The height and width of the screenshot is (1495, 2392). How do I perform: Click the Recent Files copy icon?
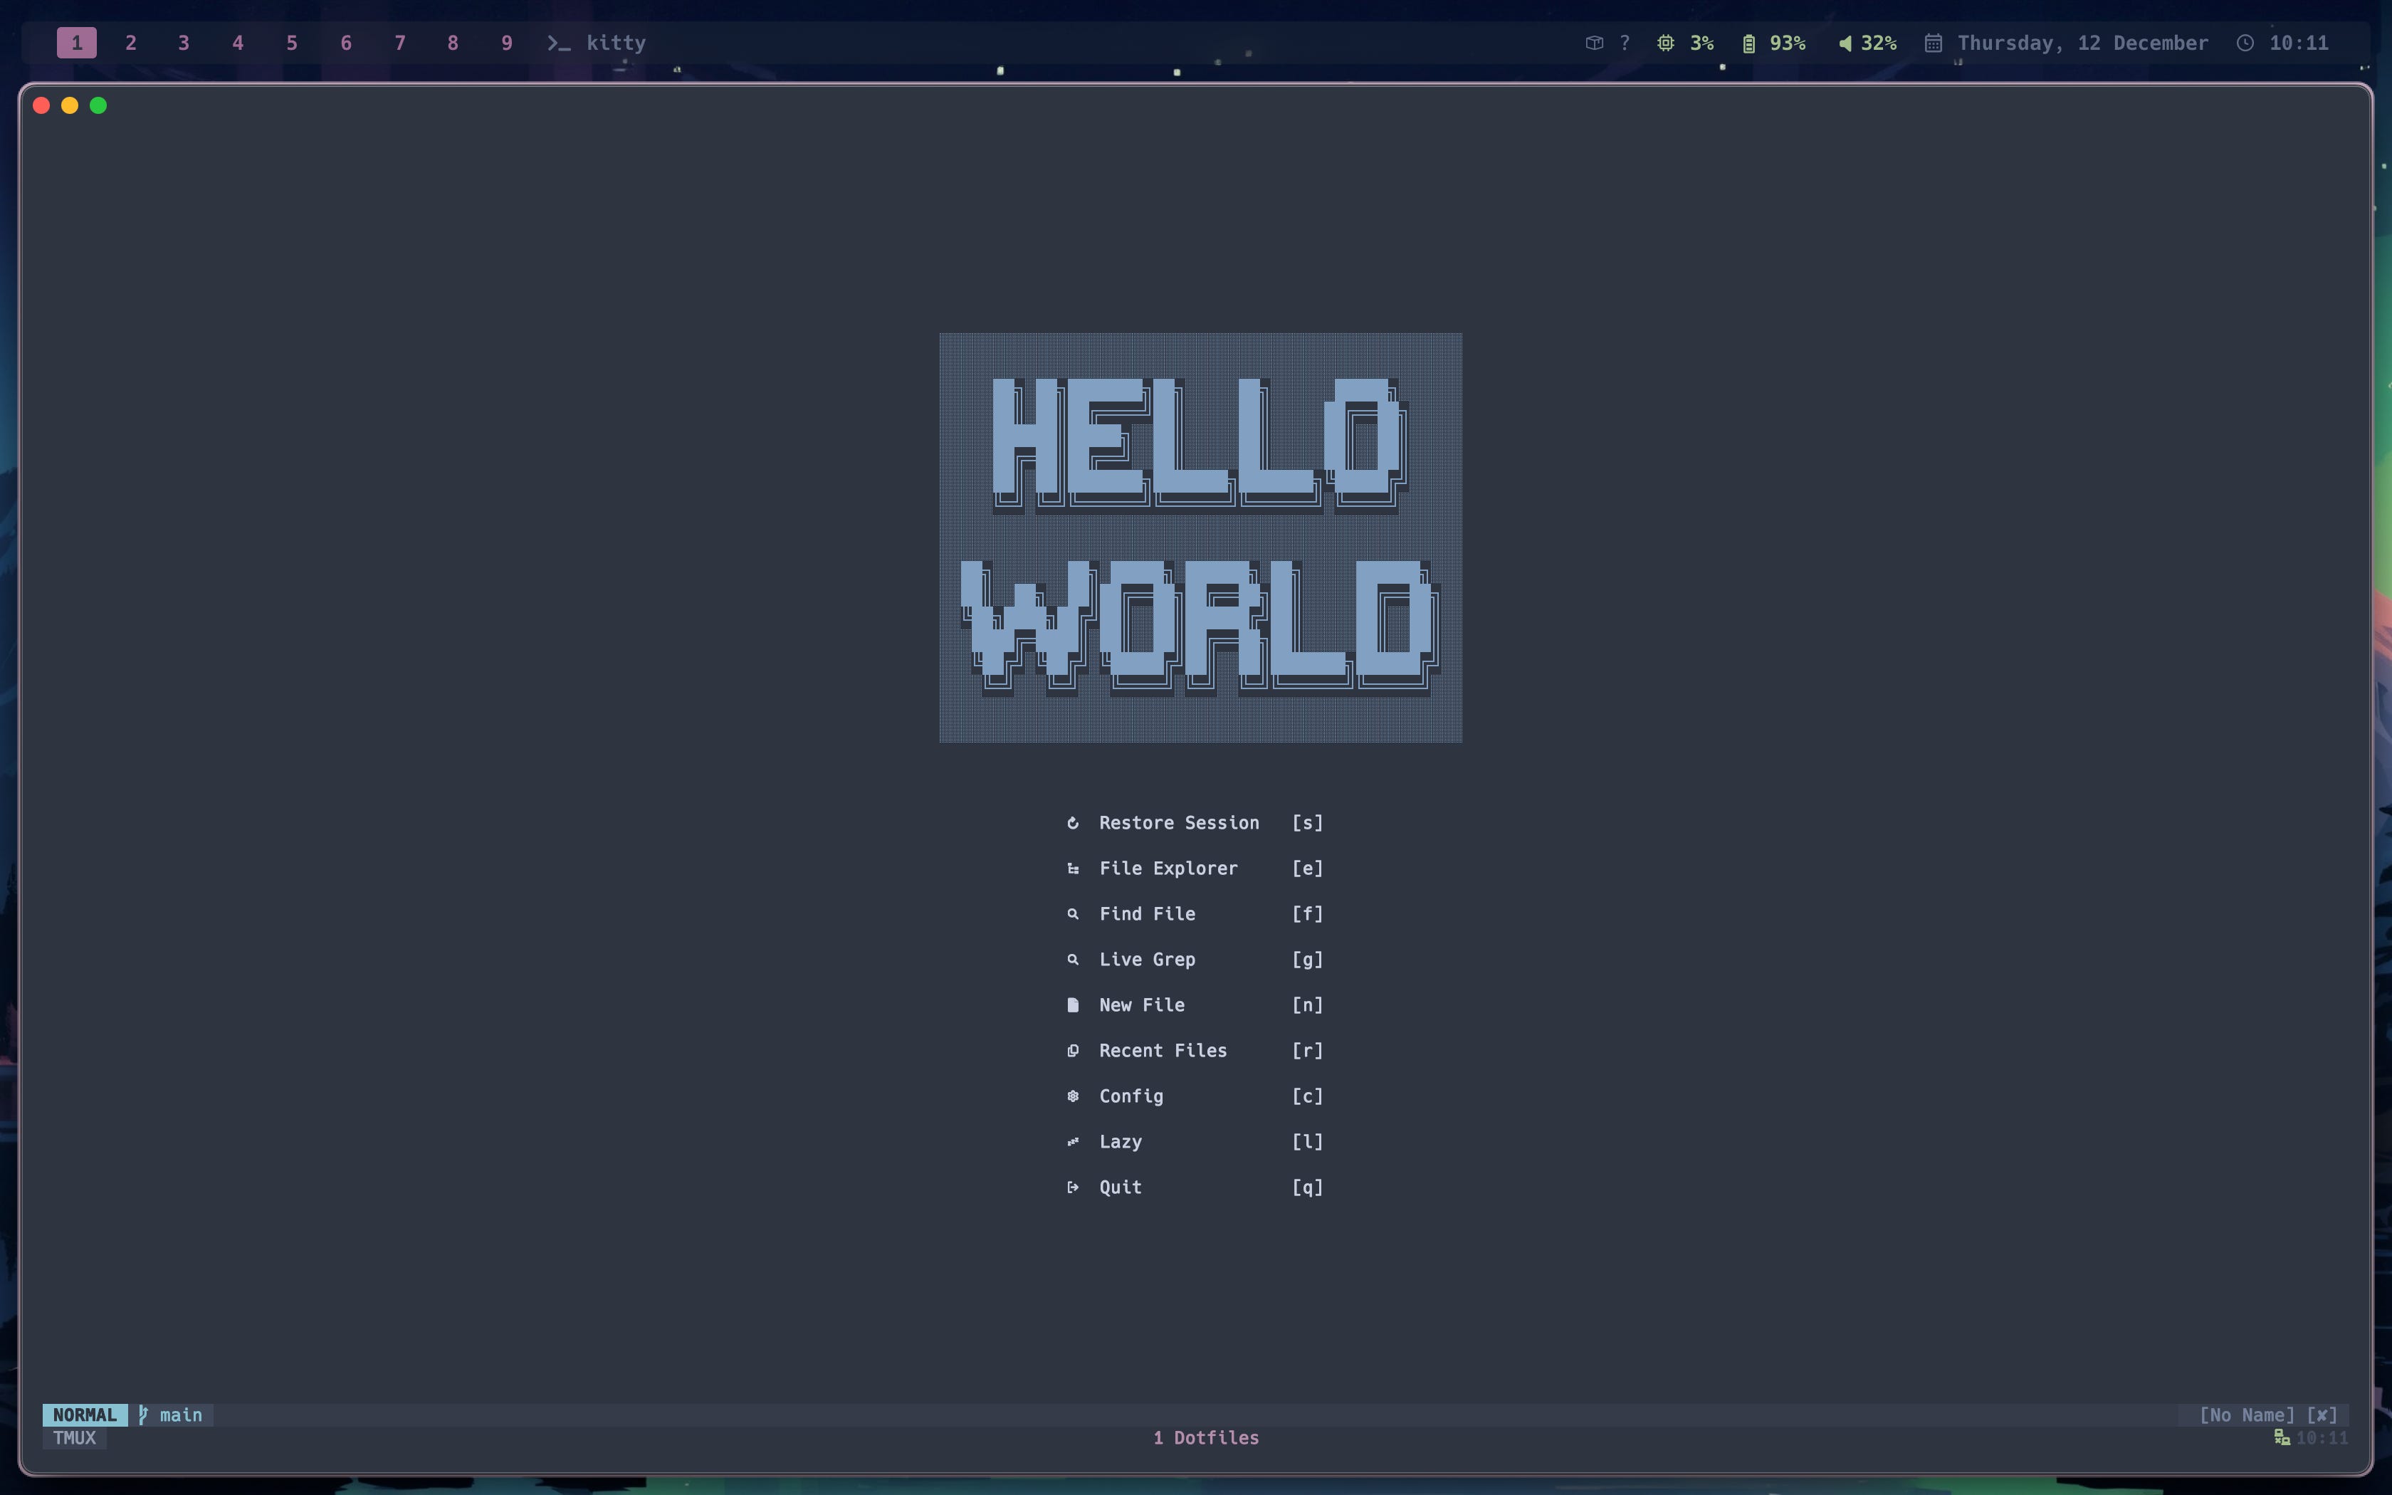point(1072,1050)
